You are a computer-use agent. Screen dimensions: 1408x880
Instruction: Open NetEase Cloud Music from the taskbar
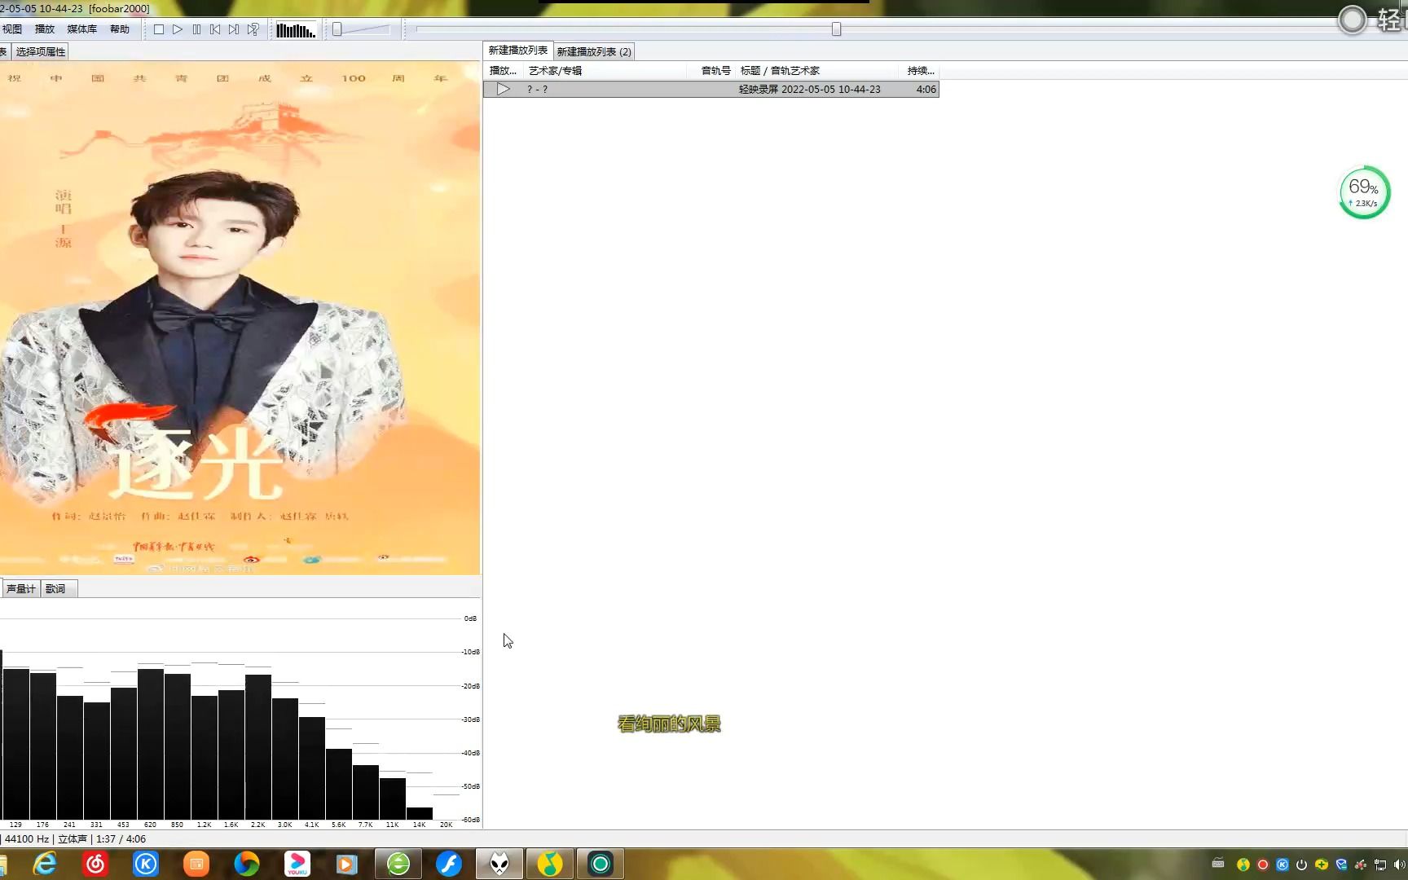point(95,864)
